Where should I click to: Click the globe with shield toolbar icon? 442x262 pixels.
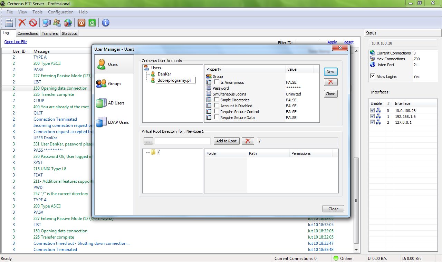click(x=68, y=23)
